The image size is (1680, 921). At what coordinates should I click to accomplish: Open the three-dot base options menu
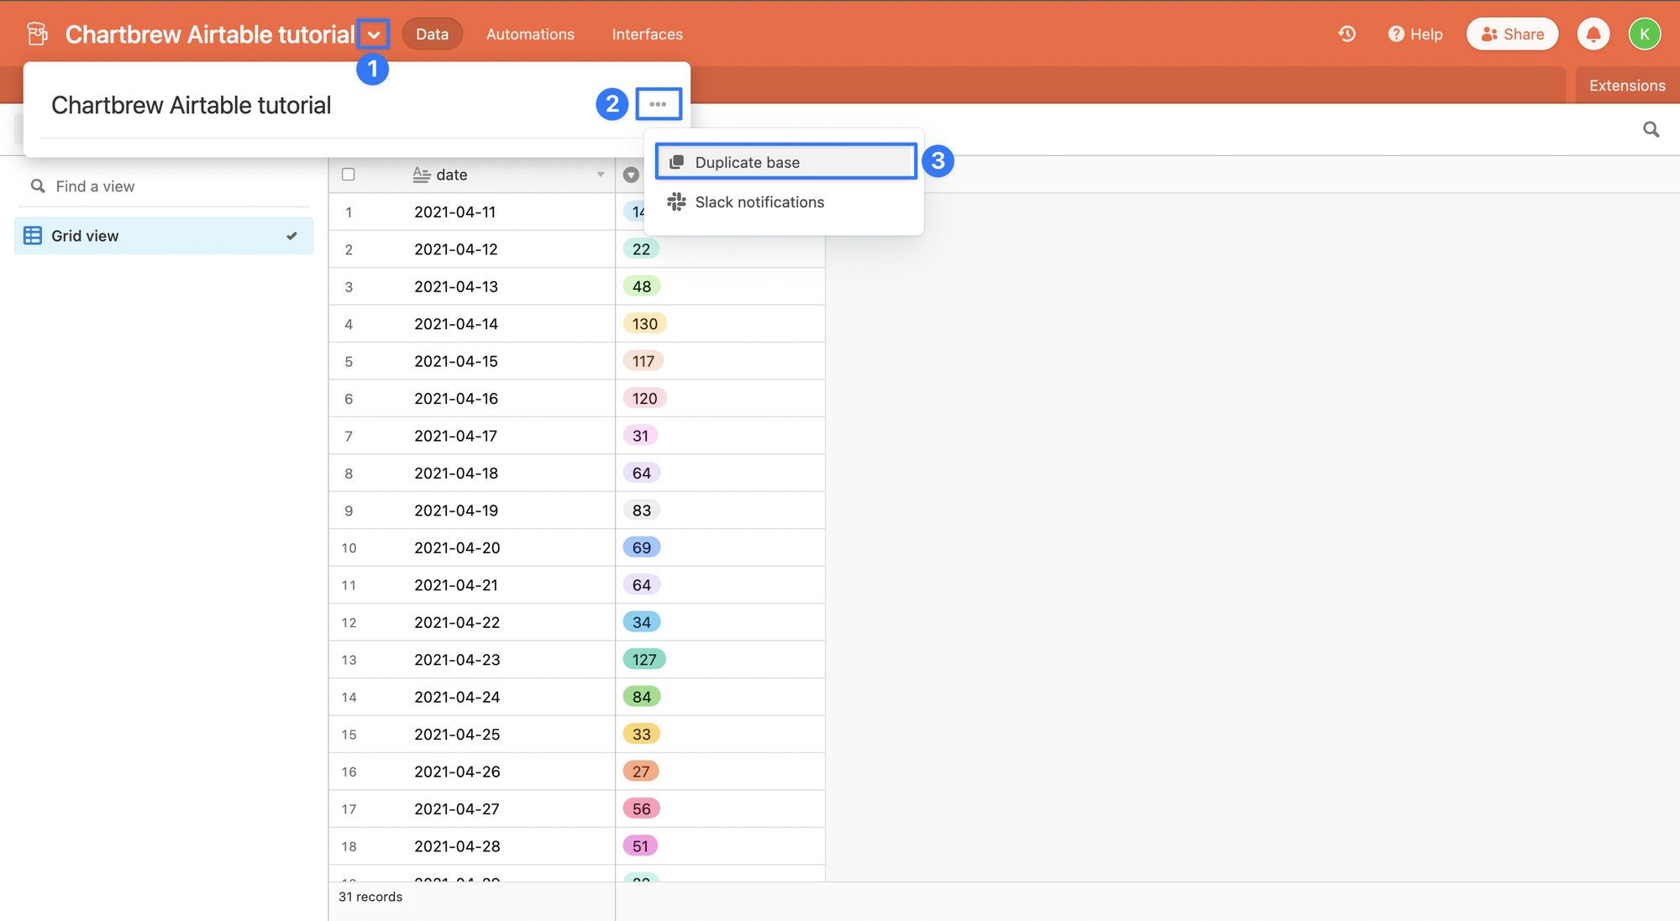click(x=659, y=104)
